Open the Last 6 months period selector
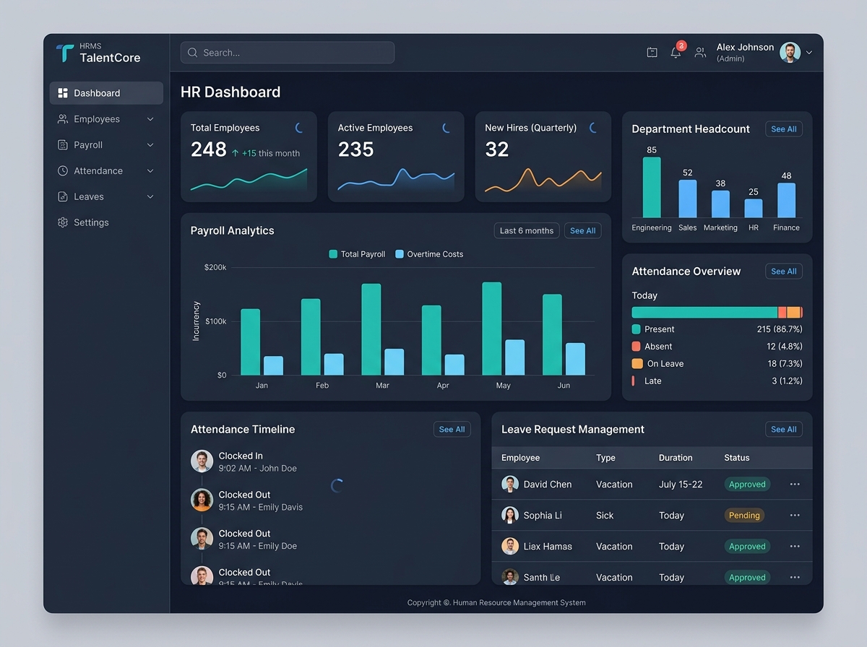 point(526,230)
